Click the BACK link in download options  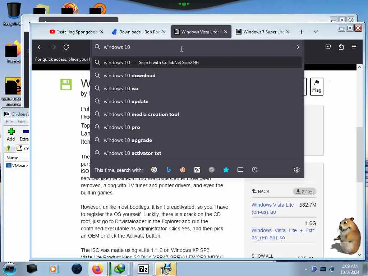[x=261, y=191]
